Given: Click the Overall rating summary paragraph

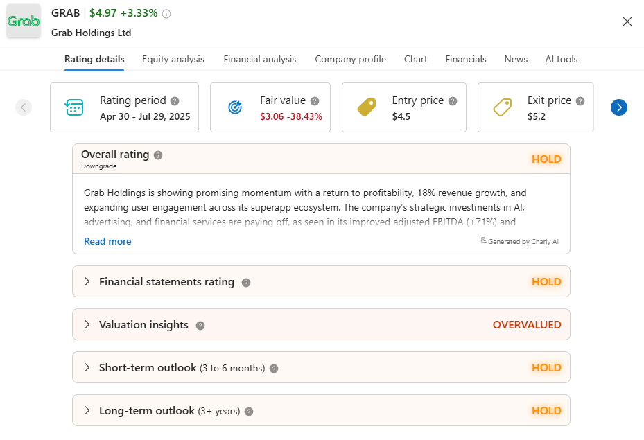Looking at the screenshot, I should (x=305, y=207).
